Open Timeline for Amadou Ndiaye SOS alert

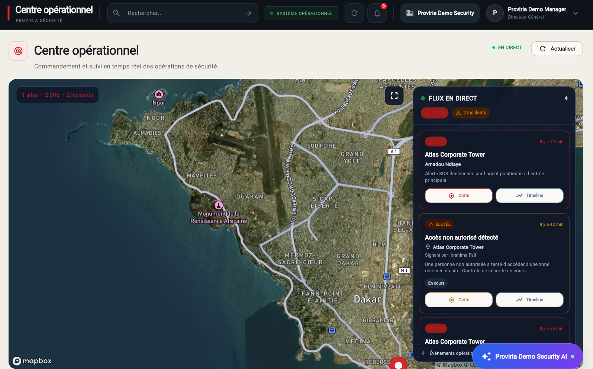[x=529, y=196]
